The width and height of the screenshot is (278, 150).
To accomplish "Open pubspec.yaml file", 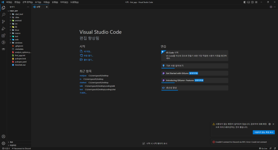I will (x=19, y=62).
